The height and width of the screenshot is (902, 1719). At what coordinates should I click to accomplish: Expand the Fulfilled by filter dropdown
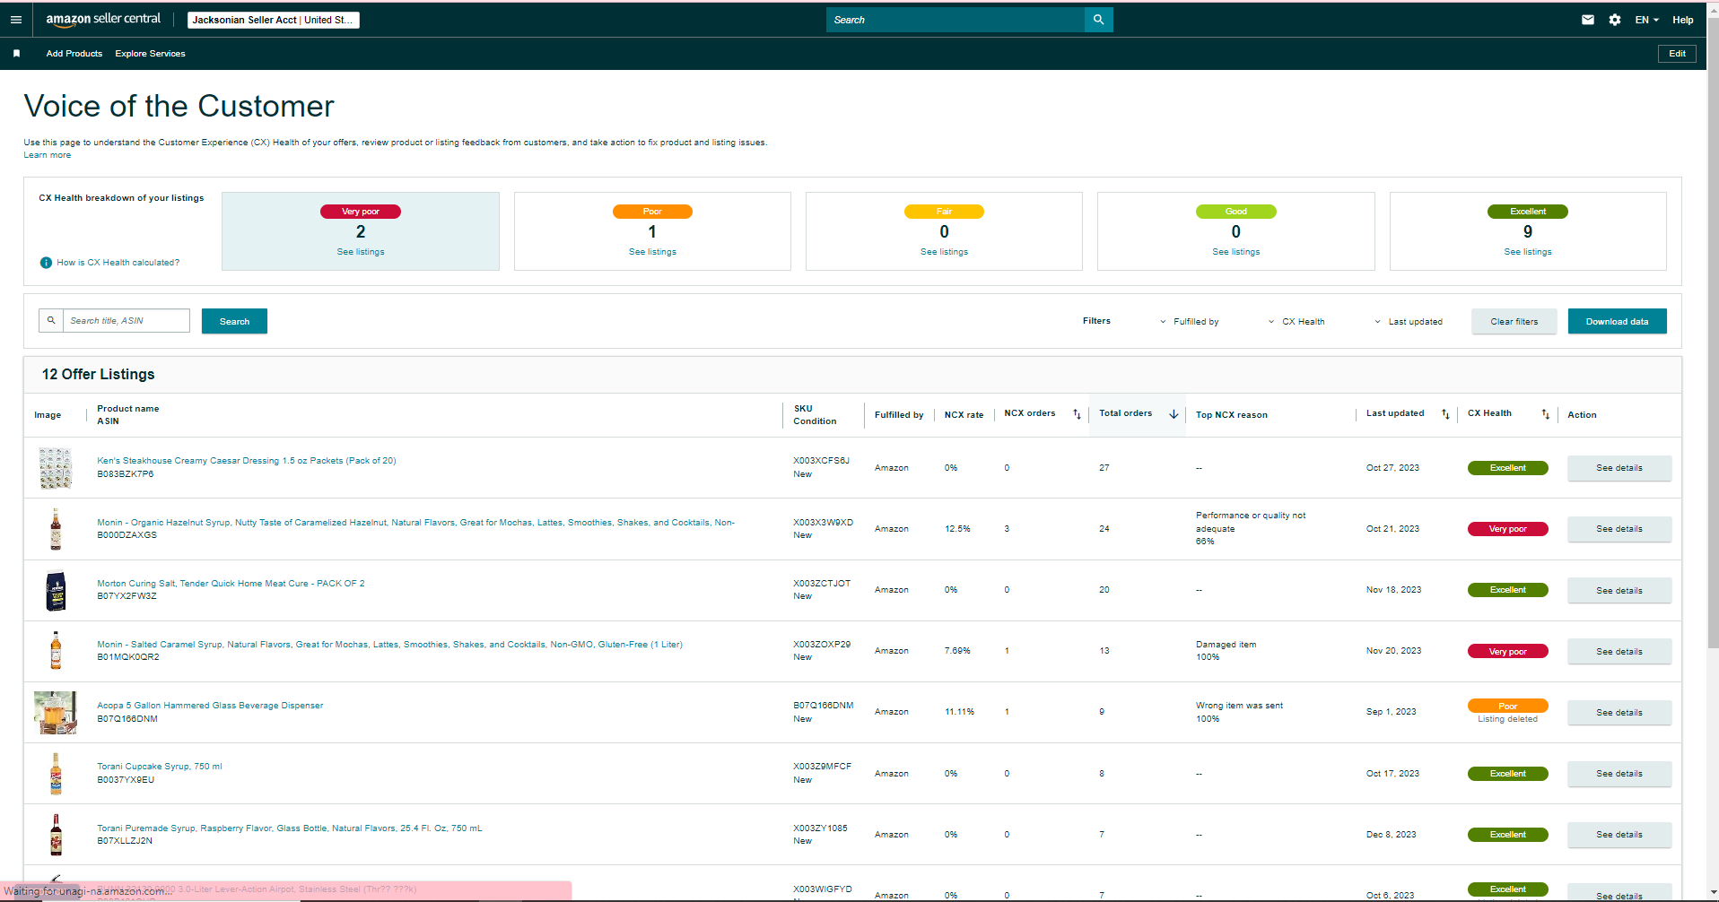(1190, 322)
